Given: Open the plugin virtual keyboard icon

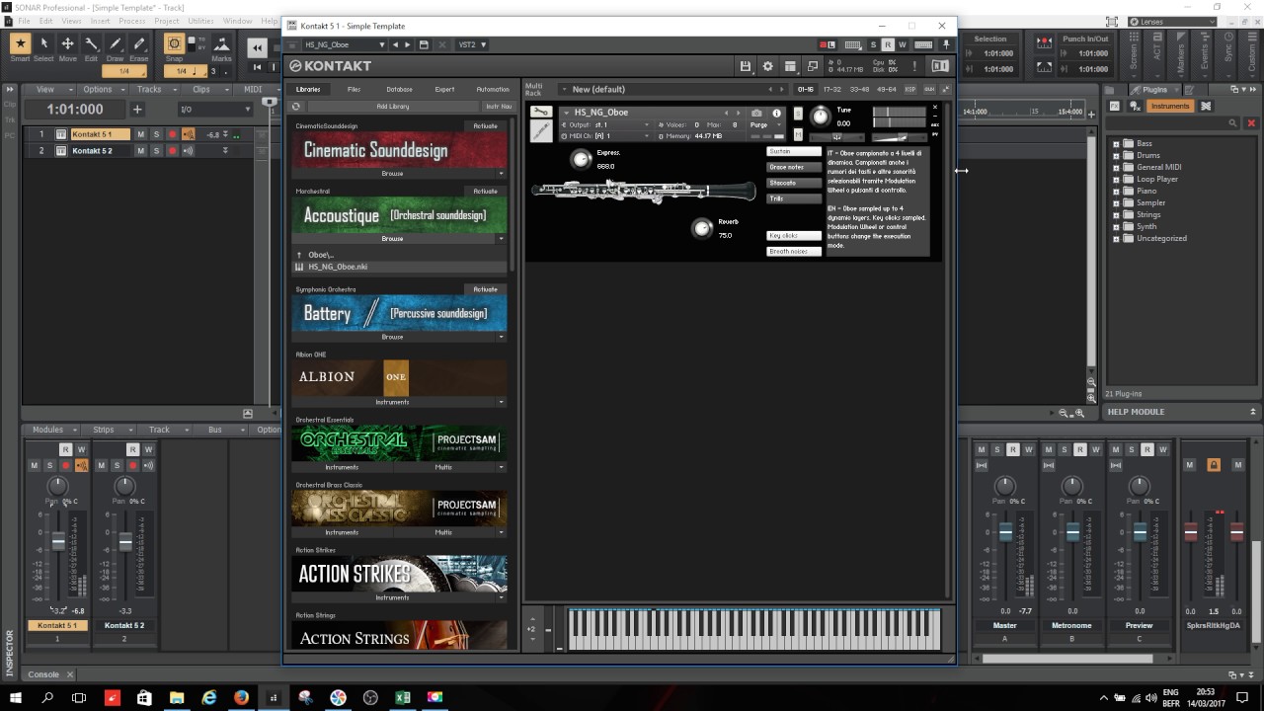Looking at the screenshot, I should (x=923, y=44).
